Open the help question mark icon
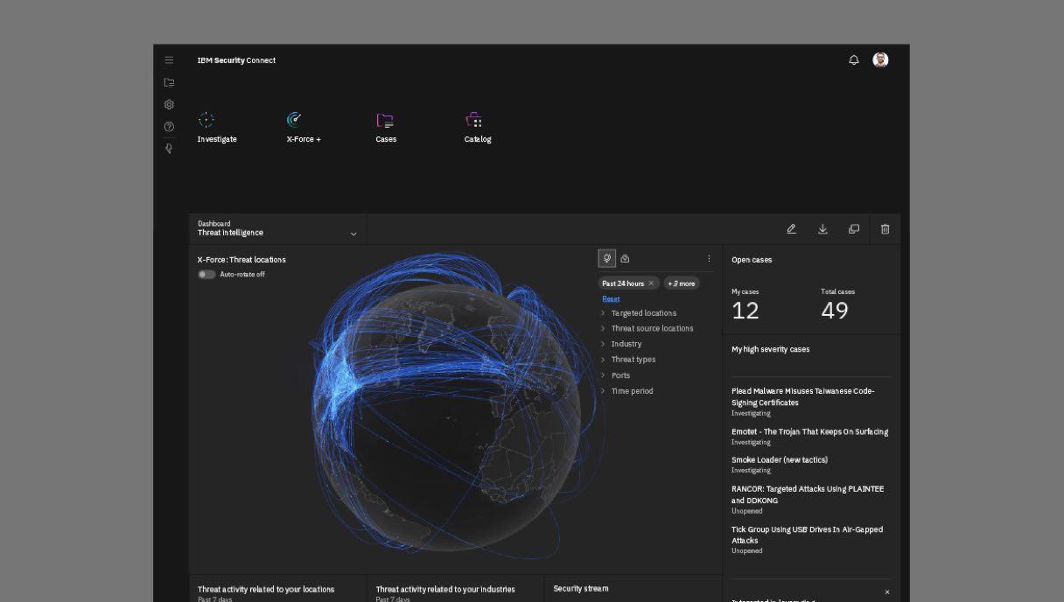 click(x=169, y=127)
